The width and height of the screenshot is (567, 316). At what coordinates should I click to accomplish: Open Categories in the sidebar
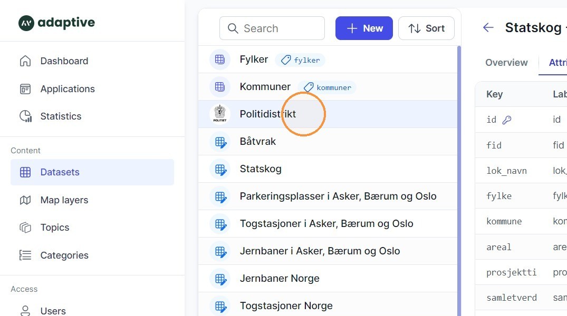coord(92,255)
